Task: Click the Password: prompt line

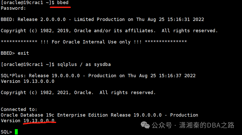Action: (x=13, y=8)
